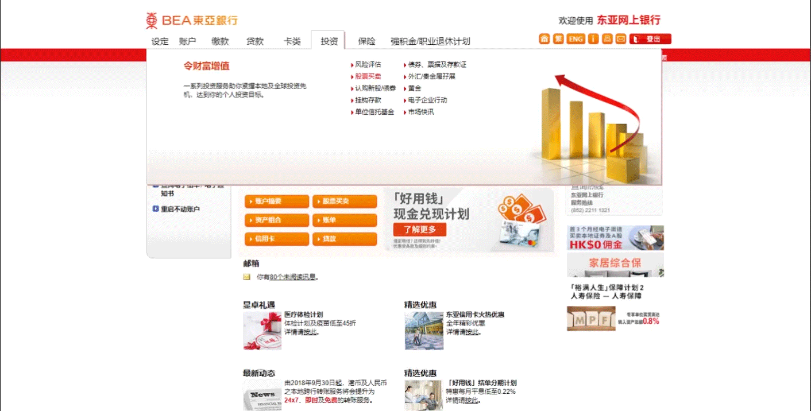Viewport: 811px width, 411px height.
Task: Open 单位信托基金 menu entry
Action: (x=374, y=112)
